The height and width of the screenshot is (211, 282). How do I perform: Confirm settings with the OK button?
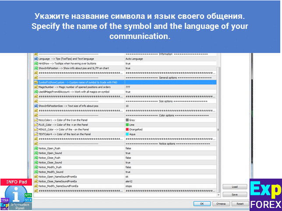click(x=202, y=204)
